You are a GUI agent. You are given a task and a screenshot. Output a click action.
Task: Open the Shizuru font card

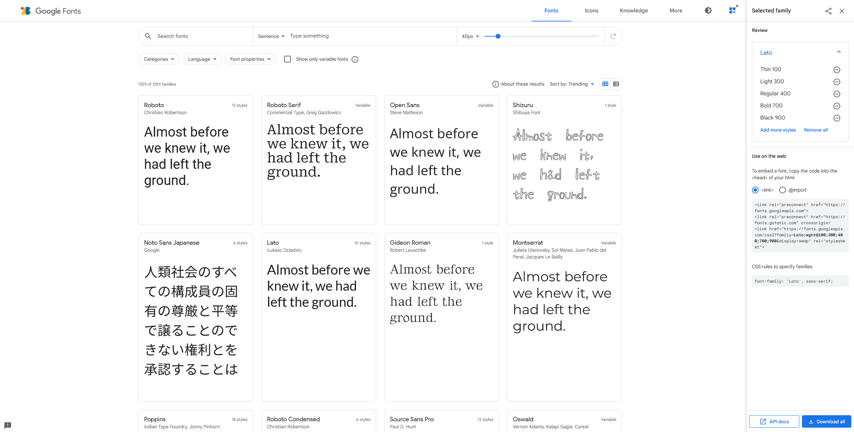565,160
